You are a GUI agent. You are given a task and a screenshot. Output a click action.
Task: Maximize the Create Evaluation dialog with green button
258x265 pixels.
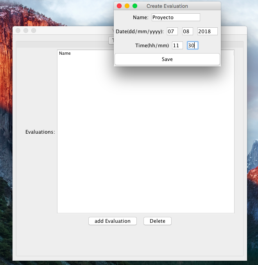[135, 6]
